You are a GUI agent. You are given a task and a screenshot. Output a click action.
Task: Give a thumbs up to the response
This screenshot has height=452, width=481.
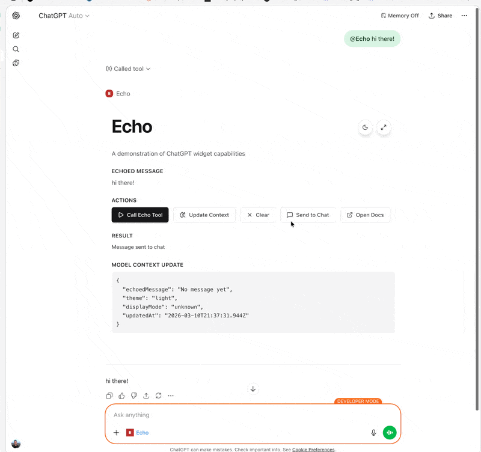121,395
